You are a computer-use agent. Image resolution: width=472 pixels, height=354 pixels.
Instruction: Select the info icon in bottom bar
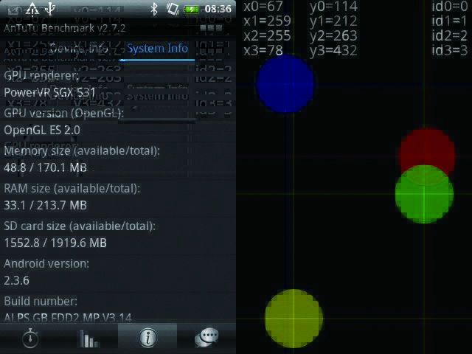[147, 338]
